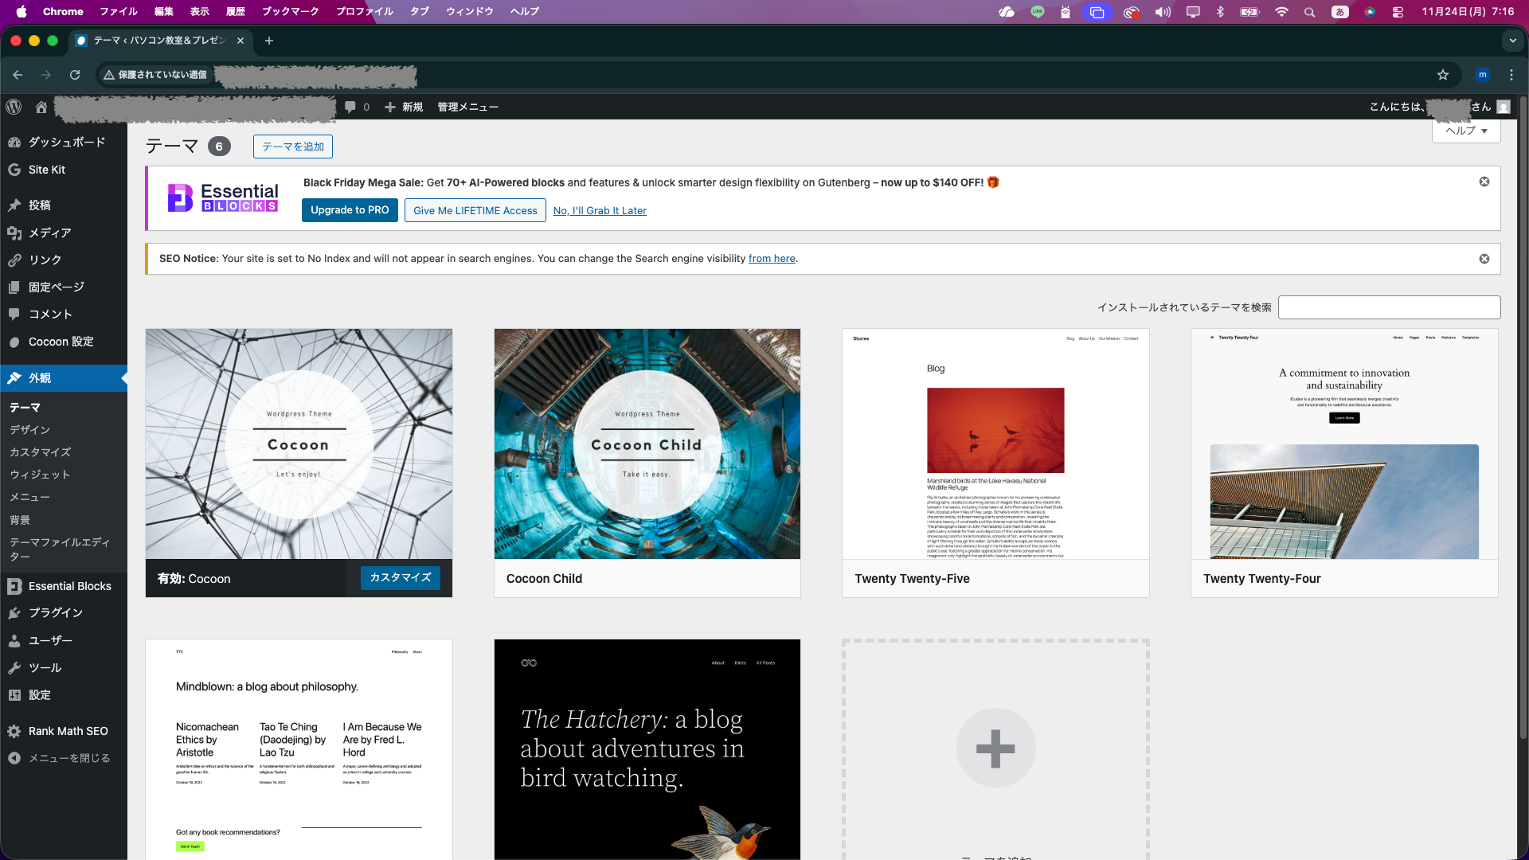
Task: Click the home site icon in admin bar
Action: click(x=41, y=107)
